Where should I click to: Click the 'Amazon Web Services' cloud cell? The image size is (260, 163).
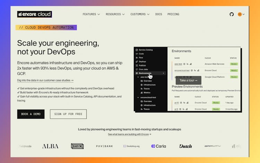pyautogui.click(x=214, y=64)
